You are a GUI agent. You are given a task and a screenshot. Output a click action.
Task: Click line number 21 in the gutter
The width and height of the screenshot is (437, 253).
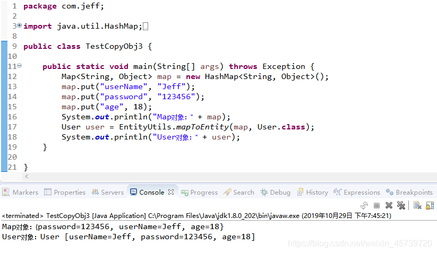[x=12, y=167]
